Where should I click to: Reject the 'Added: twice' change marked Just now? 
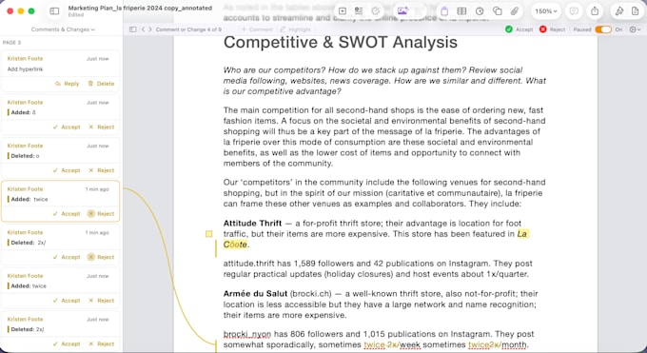coord(102,300)
